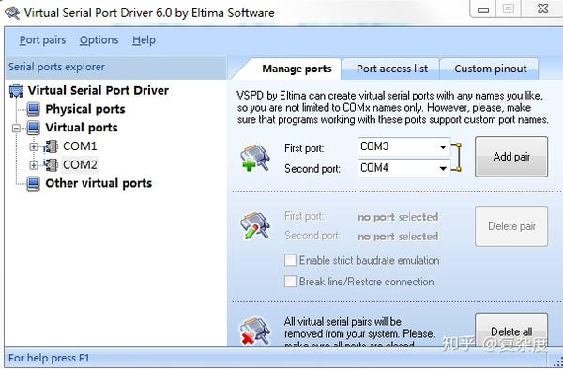Switch to the Port access list tab

click(x=391, y=69)
